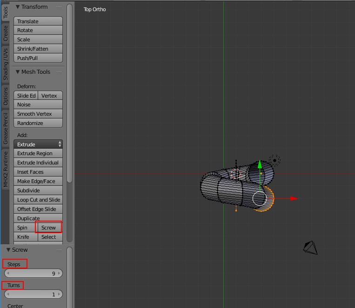
Task: Click the white manipulator center circle
Action: coord(259,198)
